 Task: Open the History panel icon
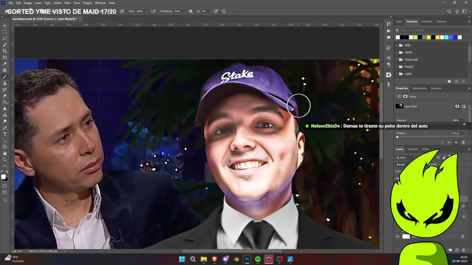point(388,24)
